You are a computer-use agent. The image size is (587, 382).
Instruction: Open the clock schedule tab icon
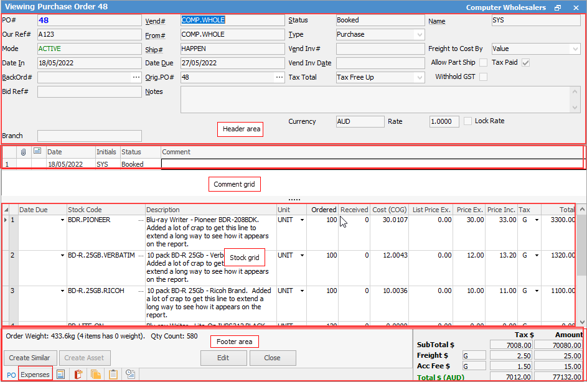pyautogui.click(x=131, y=374)
